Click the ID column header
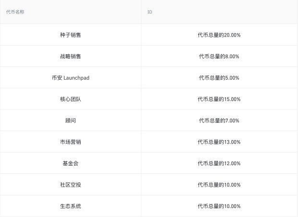 pyautogui.click(x=150, y=12)
